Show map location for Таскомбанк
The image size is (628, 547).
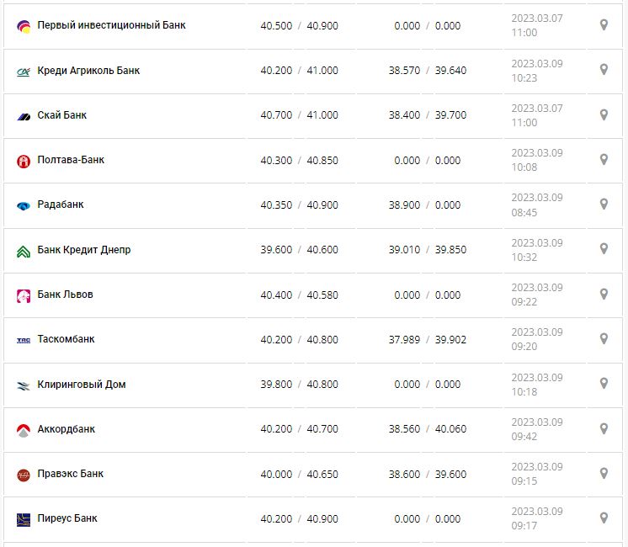point(604,338)
